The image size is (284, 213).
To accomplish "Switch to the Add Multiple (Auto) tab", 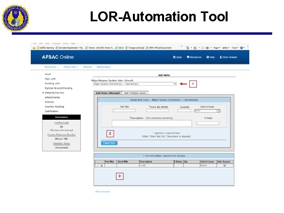I will coord(135,93).
